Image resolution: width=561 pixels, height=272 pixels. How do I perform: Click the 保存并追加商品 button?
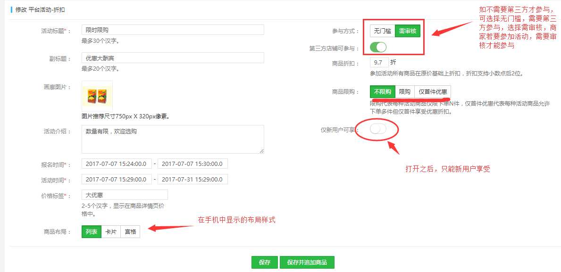(x=307, y=263)
